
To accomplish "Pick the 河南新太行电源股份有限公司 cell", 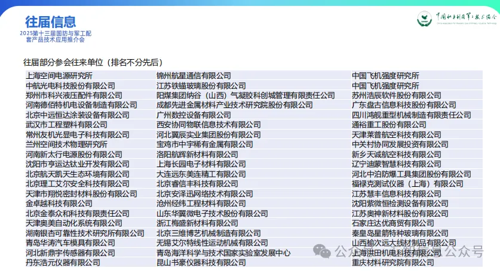I will [74, 155].
